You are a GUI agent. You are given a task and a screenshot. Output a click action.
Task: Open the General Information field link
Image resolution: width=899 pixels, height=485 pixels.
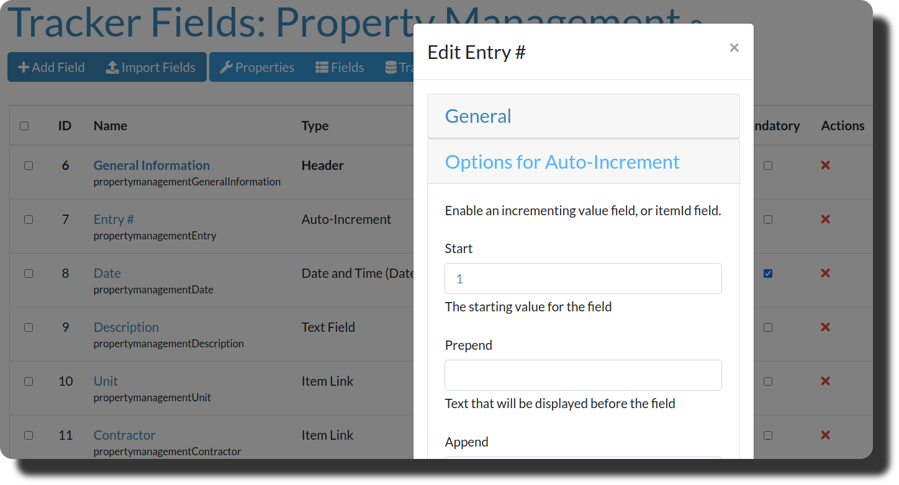(x=151, y=166)
